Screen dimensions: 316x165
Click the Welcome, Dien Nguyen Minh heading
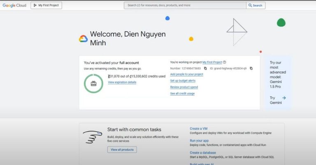(x=128, y=39)
